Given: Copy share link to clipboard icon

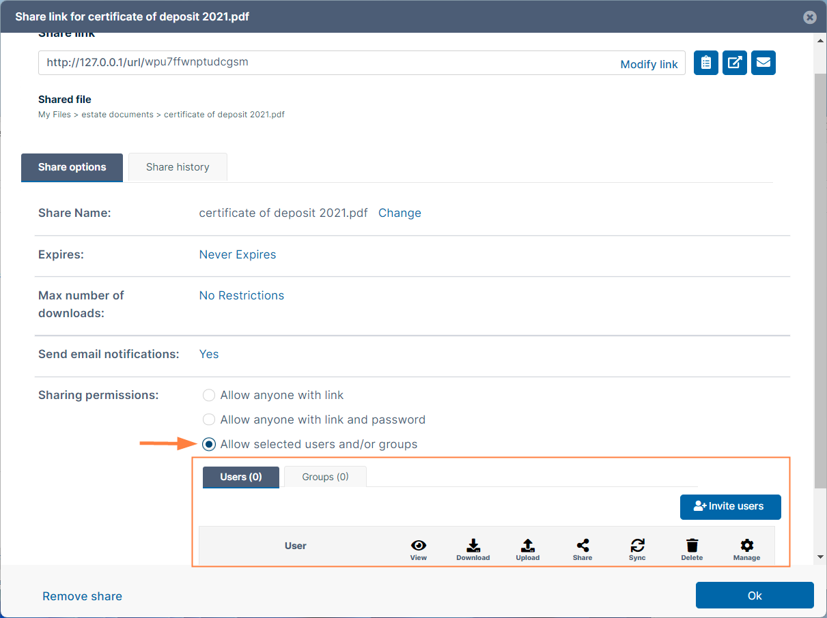Looking at the screenshot, I should (x=705, y=63).
